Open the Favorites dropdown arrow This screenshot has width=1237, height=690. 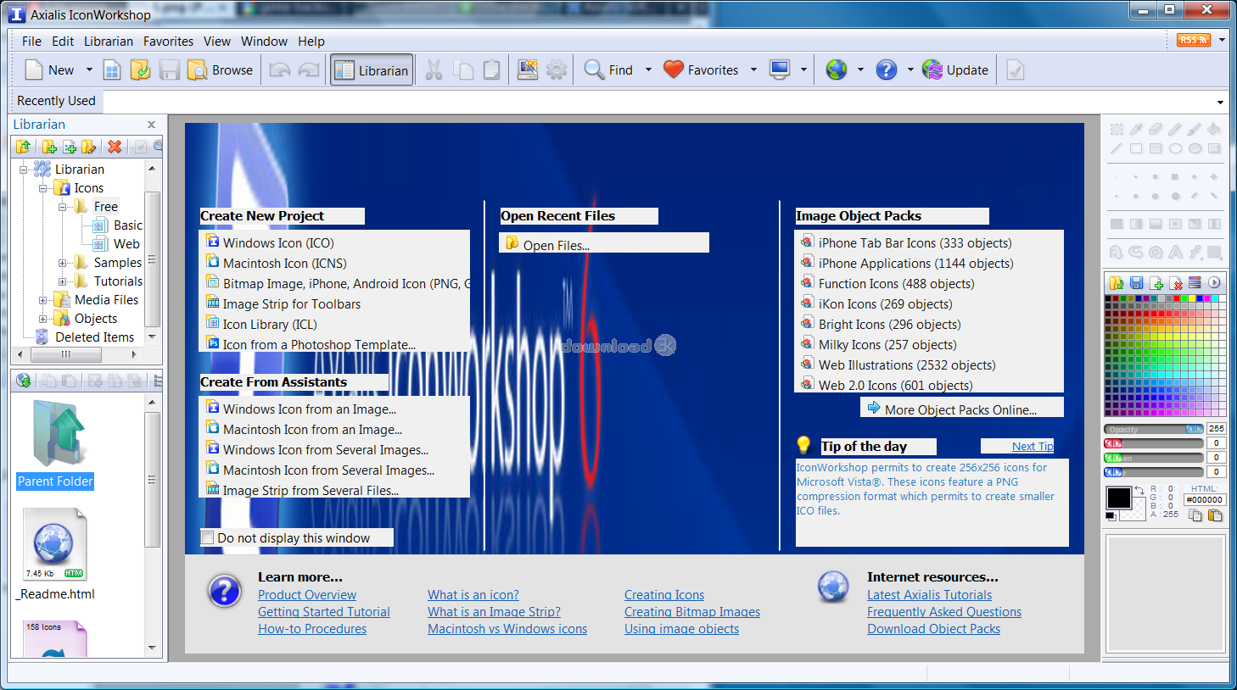pyautogui.click(x=753, y=70)
